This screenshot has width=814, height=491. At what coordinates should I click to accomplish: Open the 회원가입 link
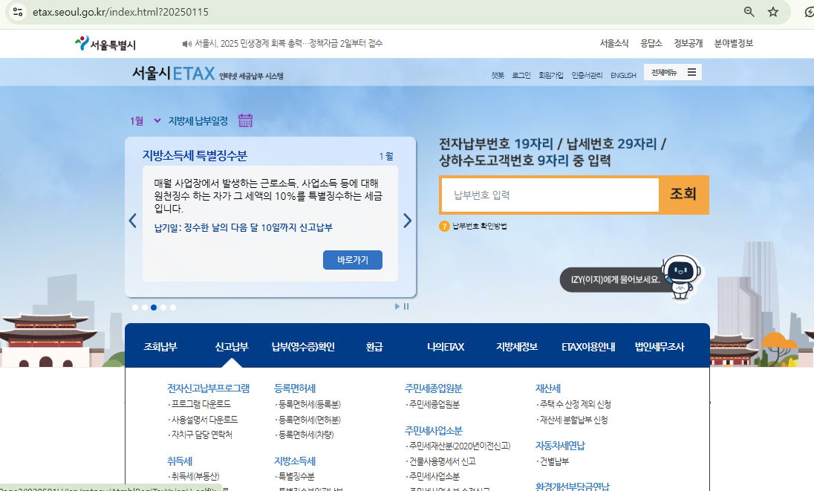point(551,75)
